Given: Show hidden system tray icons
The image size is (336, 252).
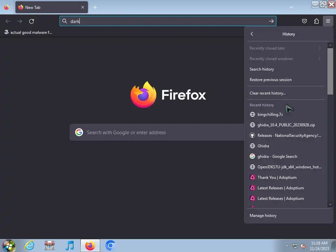Looking at the screenshot, I should pos(287,246).
